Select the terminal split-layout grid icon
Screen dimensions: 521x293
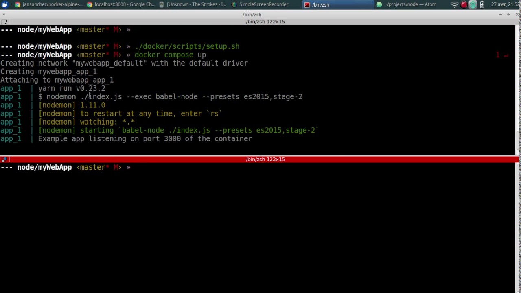coord(4,22)
